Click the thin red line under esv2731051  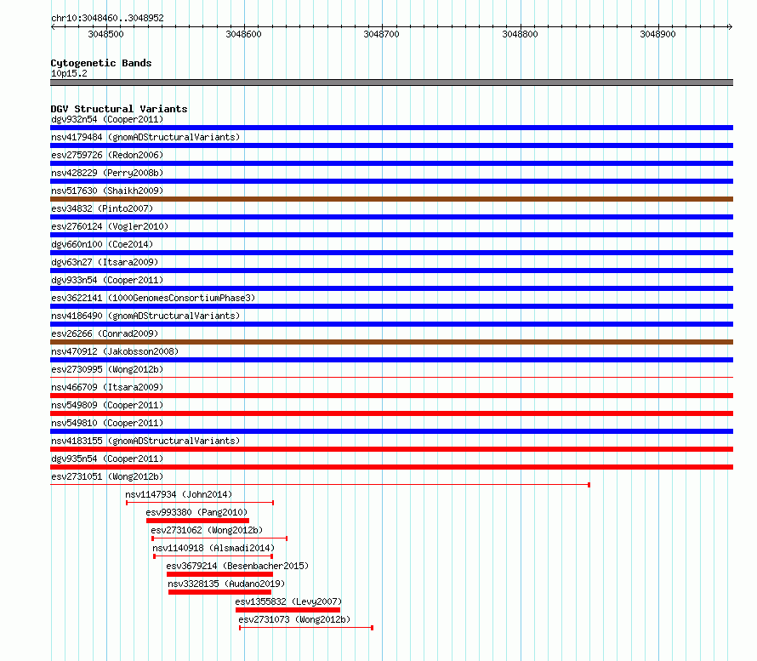[320, 485]
